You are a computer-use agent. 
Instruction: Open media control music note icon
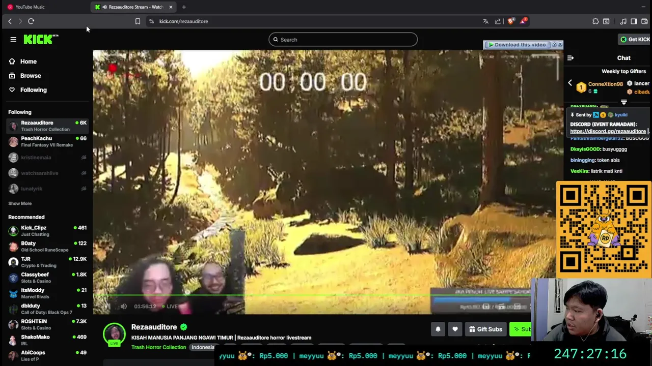[x=623, y=21]
